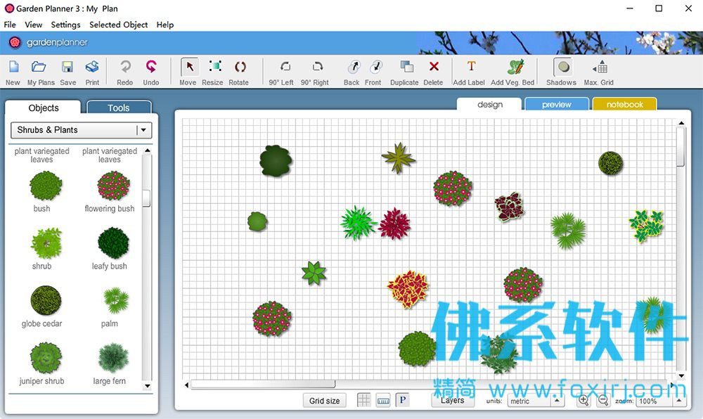Click the object list vertical scrollbar handle

click(x=146, y=198)
